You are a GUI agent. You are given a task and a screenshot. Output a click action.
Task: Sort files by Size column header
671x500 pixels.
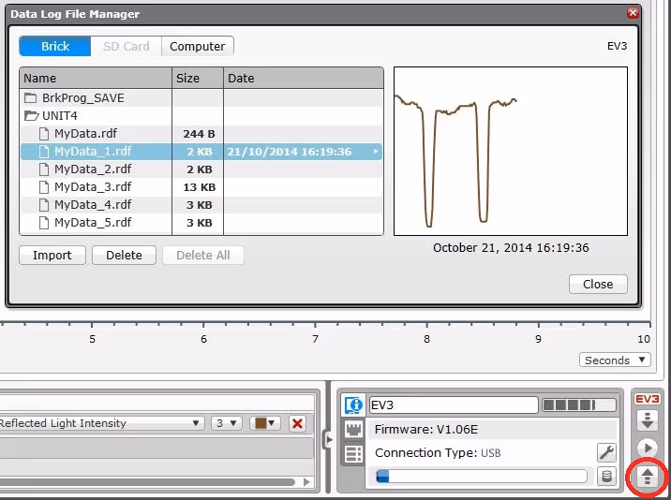tap(198, 79)
